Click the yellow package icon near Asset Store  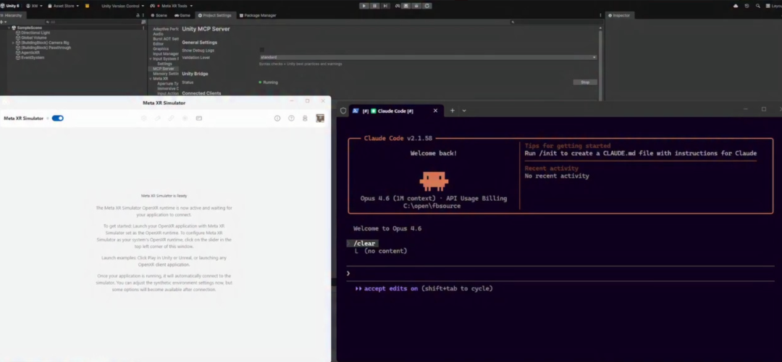pyautogui.click(x=88, y=6)
